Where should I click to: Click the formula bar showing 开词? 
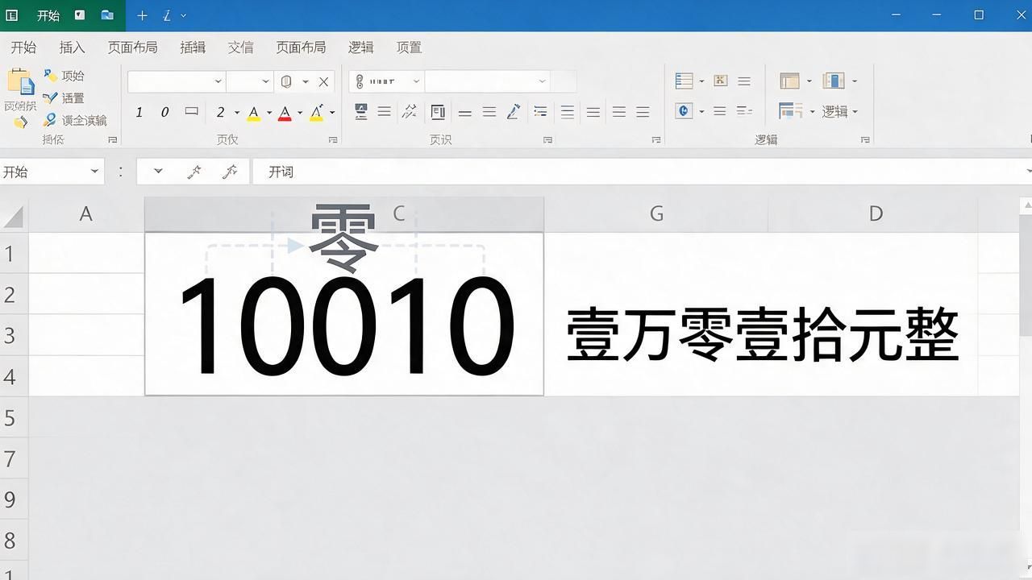(x=640, y=172)
